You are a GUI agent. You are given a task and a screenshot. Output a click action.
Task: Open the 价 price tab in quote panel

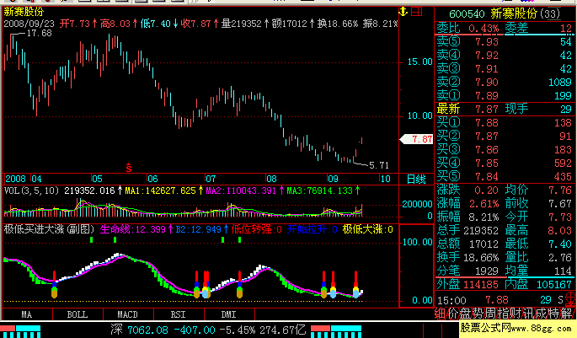452,314
